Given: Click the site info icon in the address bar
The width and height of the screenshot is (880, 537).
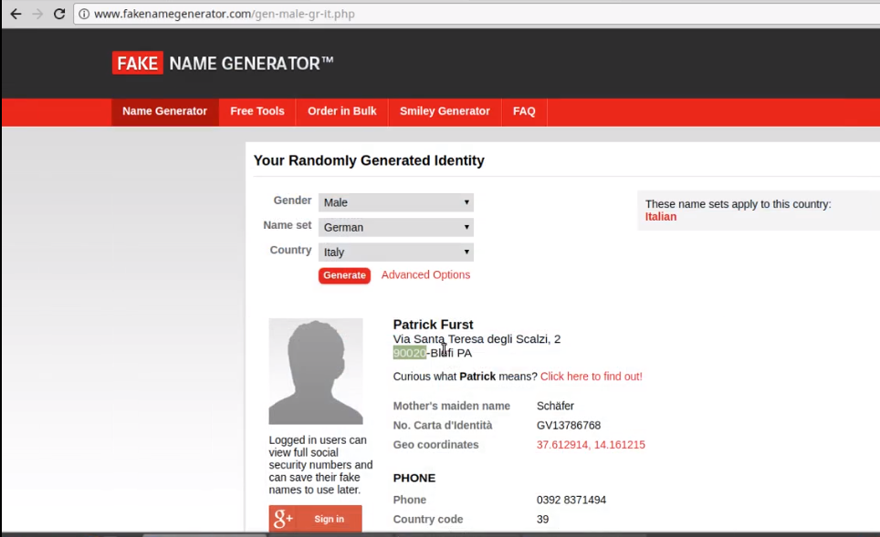Looking at the screenshot, I should tap(84, 14).
